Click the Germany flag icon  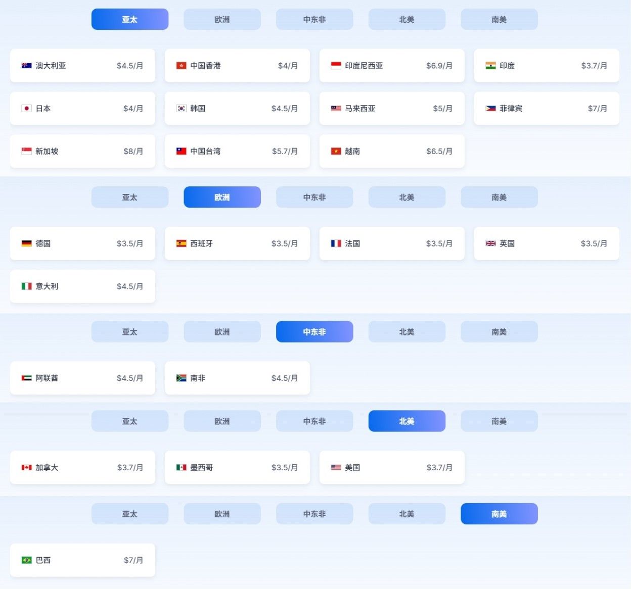[x=26, y=243]
